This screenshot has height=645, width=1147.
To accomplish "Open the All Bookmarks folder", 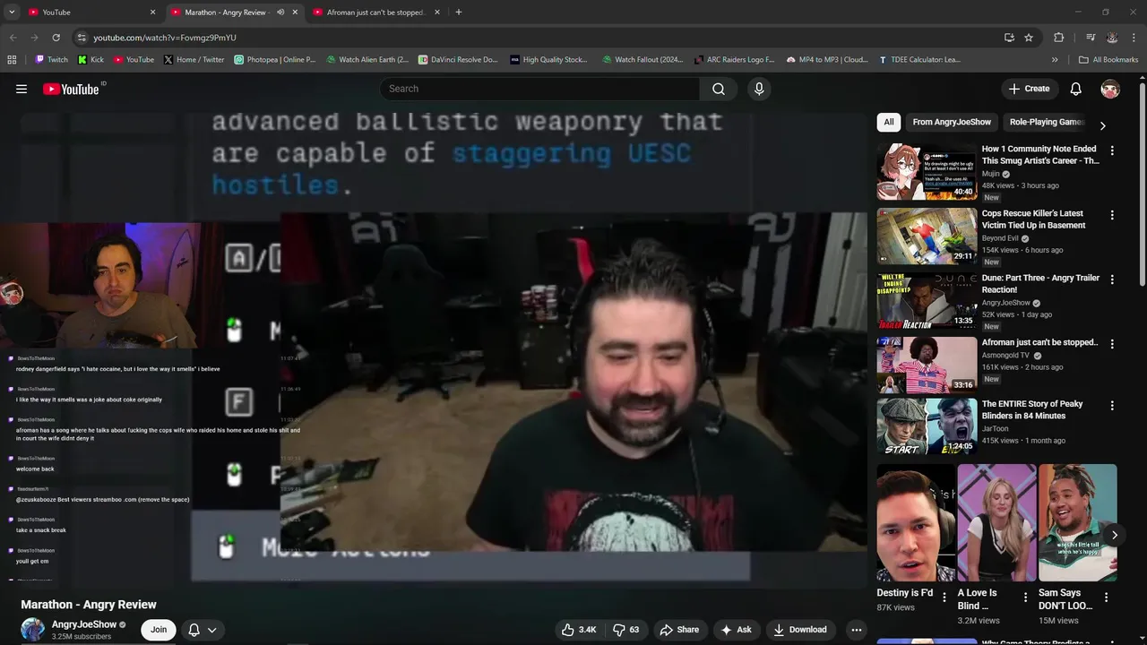I will tap(1108, 60).
